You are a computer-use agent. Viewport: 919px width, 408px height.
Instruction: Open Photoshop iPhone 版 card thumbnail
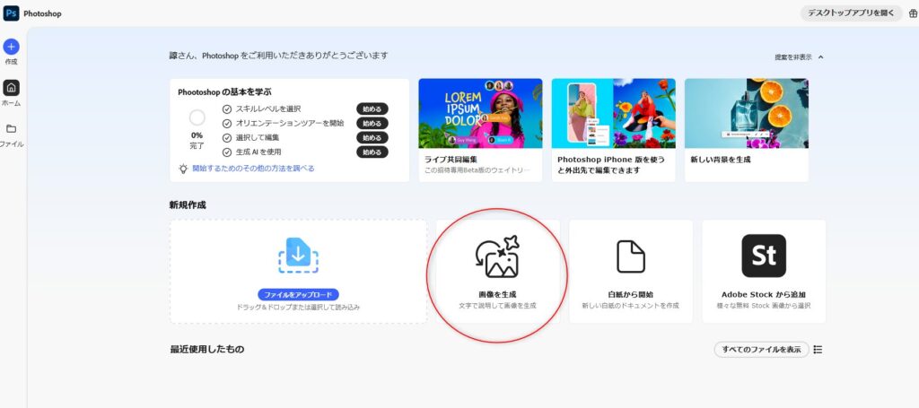pyautogui.click(x=613, y=114)
